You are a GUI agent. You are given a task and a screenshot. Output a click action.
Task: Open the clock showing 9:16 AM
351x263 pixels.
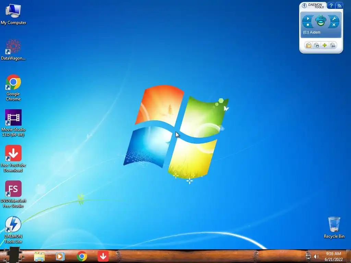[334, 256]
